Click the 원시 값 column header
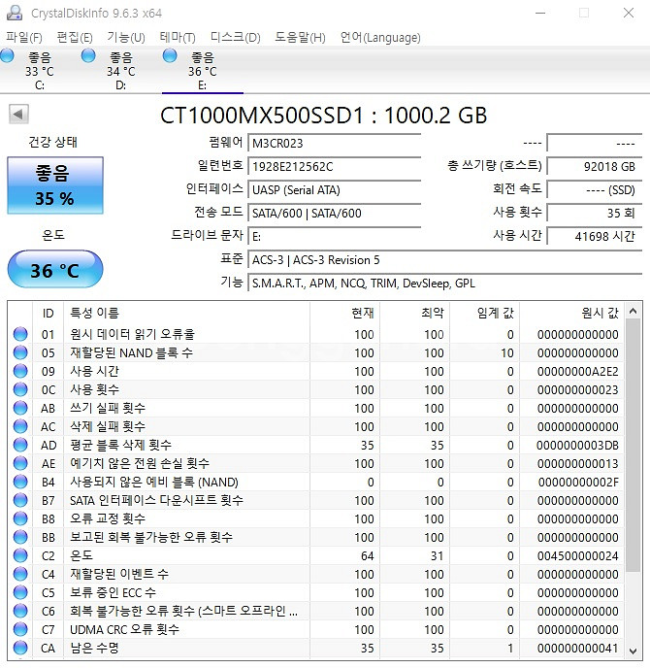This screenshot has height=668, width=650. [571, 313]
